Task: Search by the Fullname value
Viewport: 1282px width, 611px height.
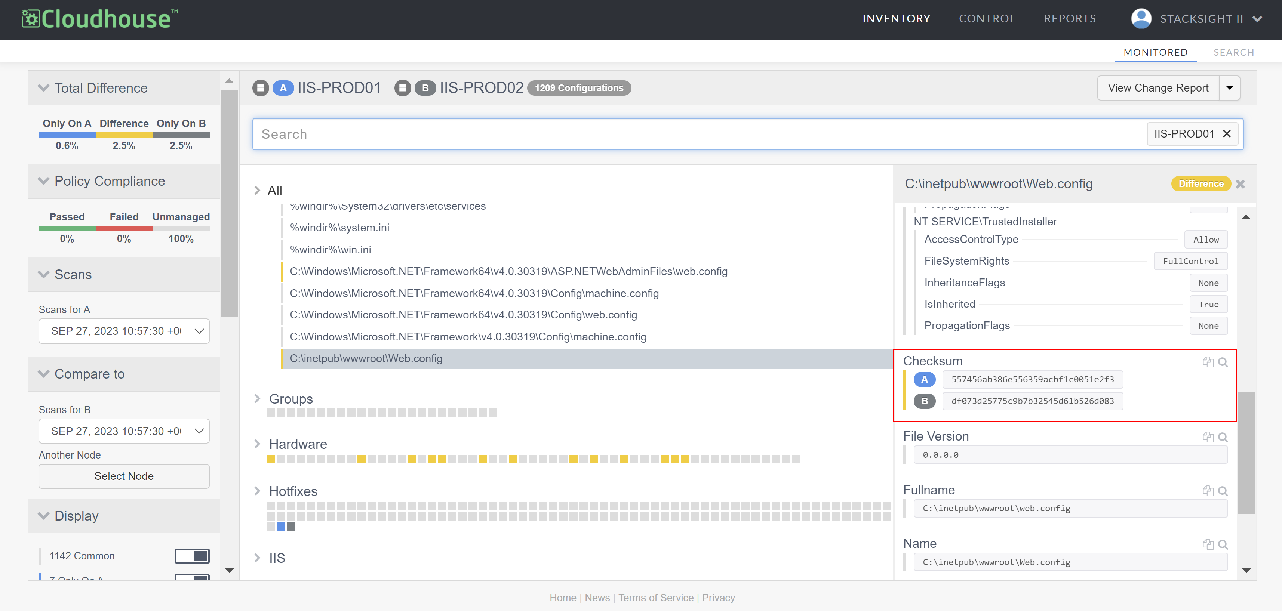Action: click(x=1223, y=491)
